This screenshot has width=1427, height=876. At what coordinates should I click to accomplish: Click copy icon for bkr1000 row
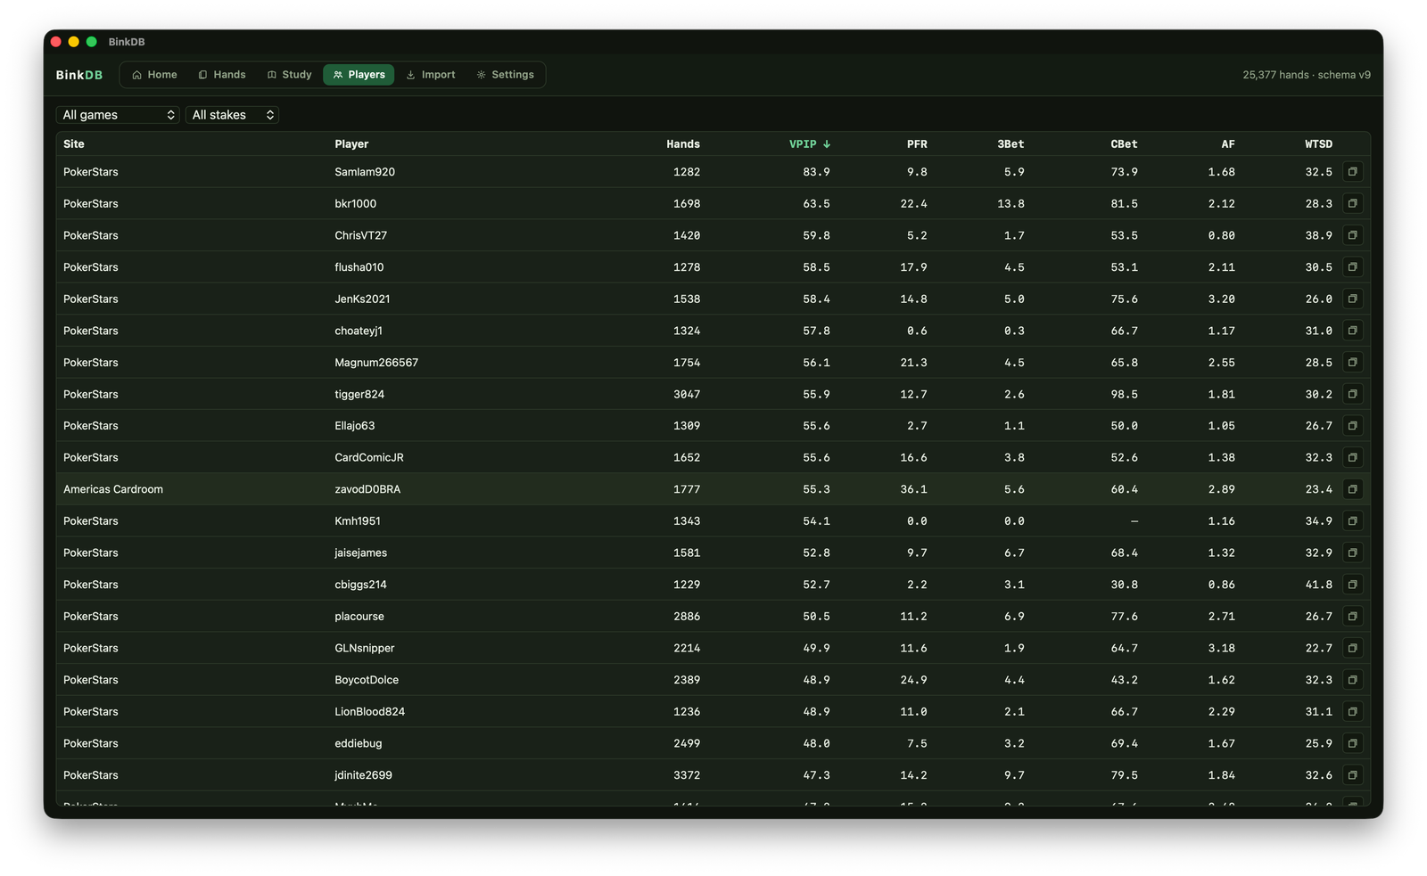click(x=1352, y=203)
